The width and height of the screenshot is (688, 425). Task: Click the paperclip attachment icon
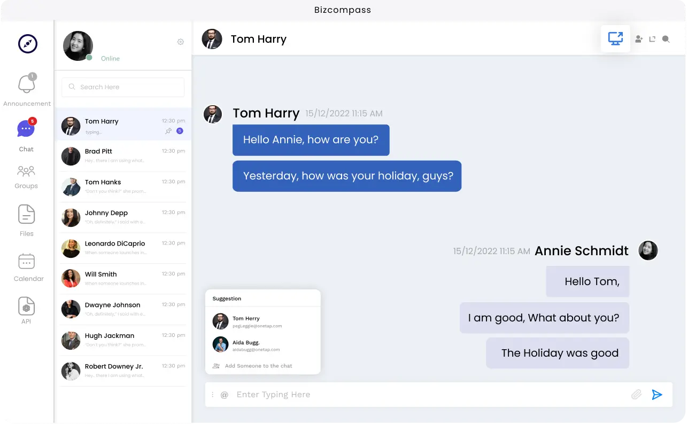point(636,395)
